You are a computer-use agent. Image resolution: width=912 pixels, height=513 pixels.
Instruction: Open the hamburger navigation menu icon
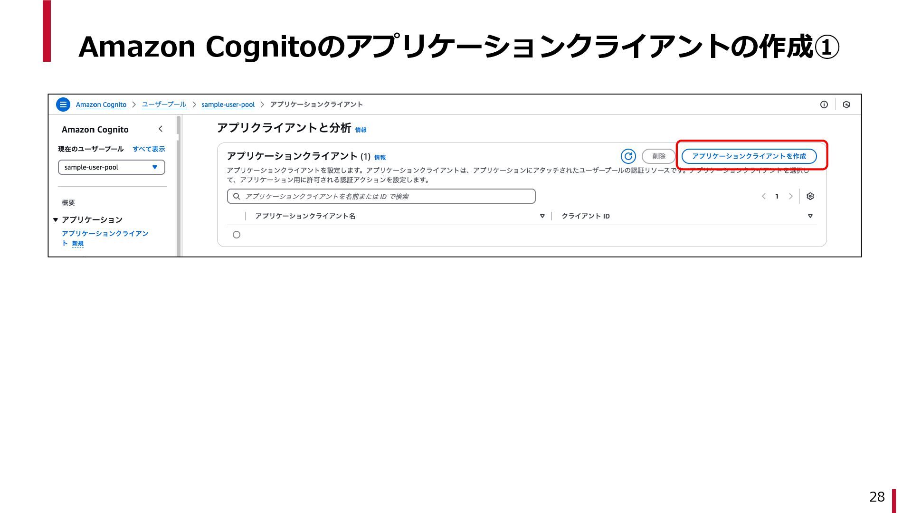click(x=63, y=104)
